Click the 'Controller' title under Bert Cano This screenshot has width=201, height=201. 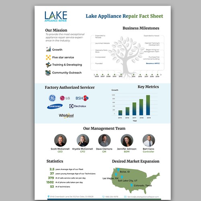pyautogui.click(x=148, y=152)
